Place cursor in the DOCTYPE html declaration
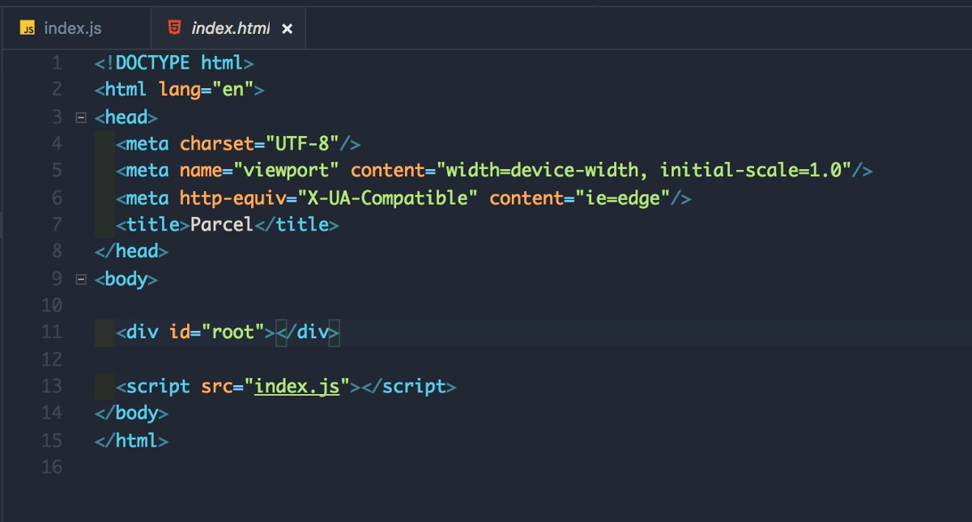 [x=174, y=63]
